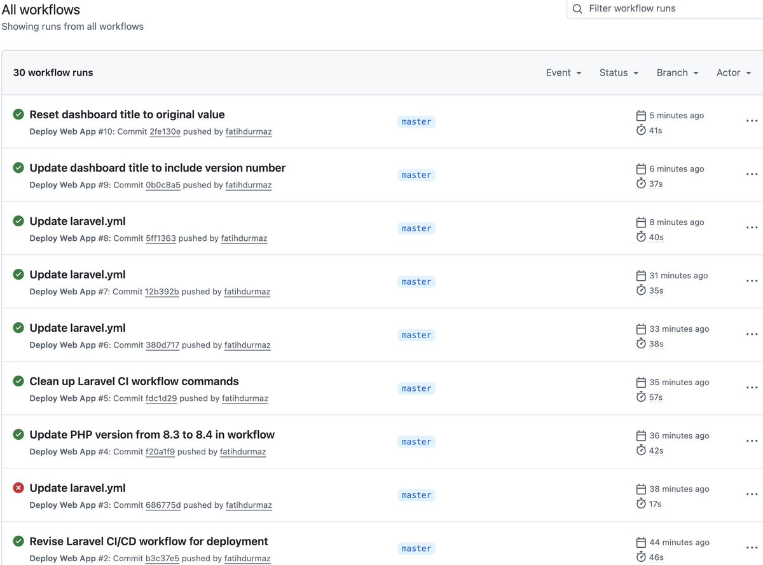Screen dimensions: 763x565
Task: Focus the Filter workflow runs search field
Action: (664, 9)
